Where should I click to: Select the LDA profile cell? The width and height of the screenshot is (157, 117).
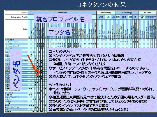[113, 17]
